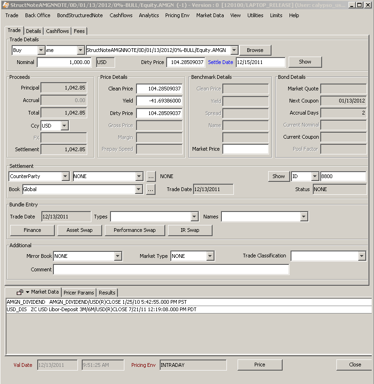Open the Cashflows menu in menu bar
374x384 pixels.
(121, 15)
